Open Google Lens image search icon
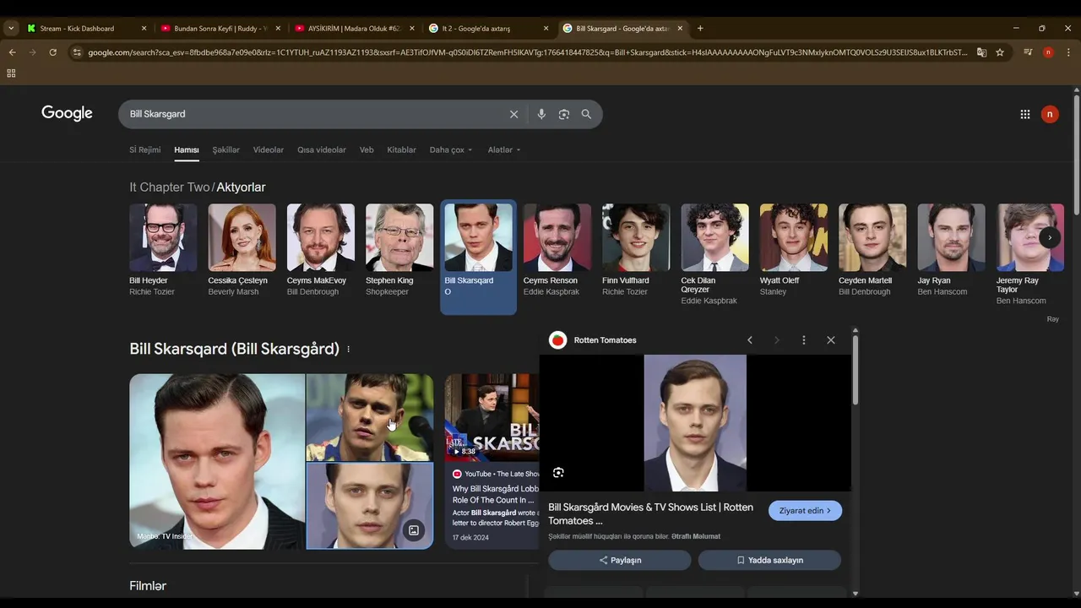Screen dimensions: 1081x608 (564, 114)
